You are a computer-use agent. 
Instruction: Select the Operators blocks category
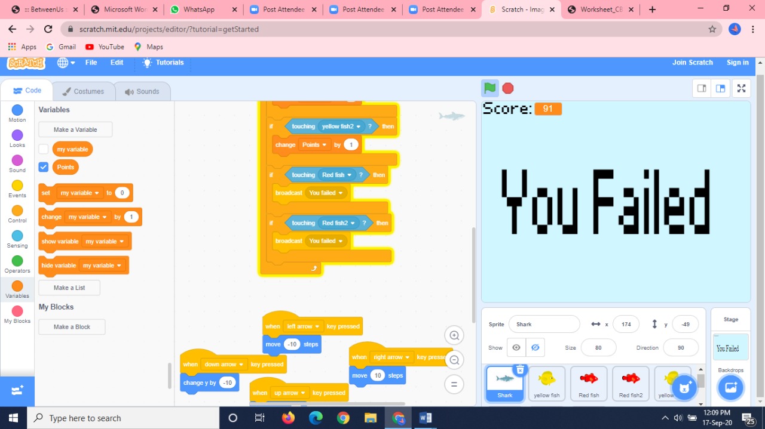pos(17,263)
